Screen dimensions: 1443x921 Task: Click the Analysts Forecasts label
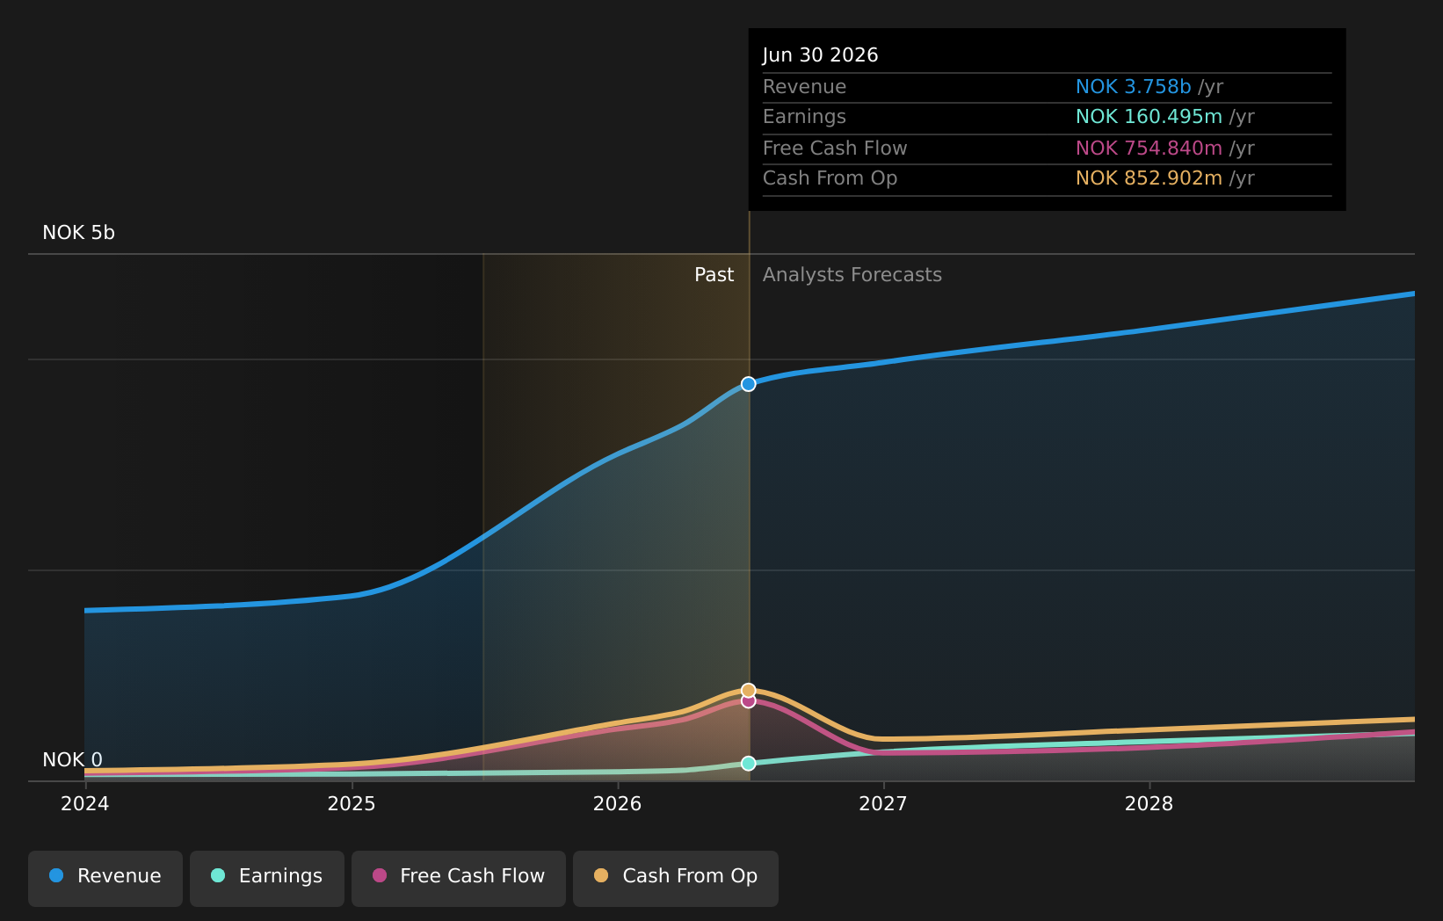(x=852, y=275)
